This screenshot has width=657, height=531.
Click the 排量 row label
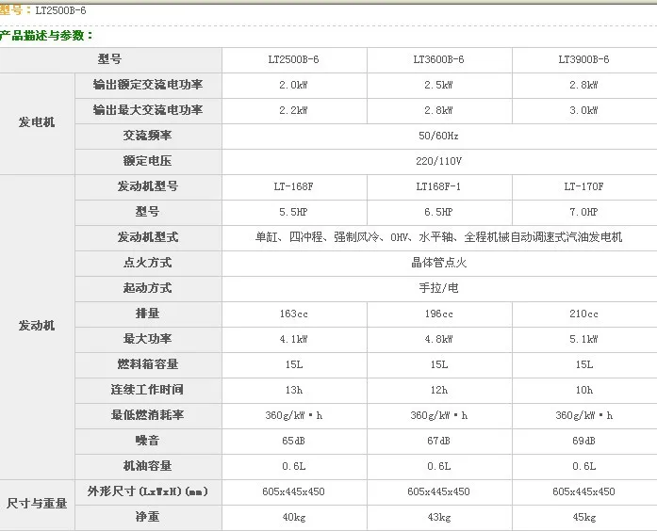pos(147,314)
